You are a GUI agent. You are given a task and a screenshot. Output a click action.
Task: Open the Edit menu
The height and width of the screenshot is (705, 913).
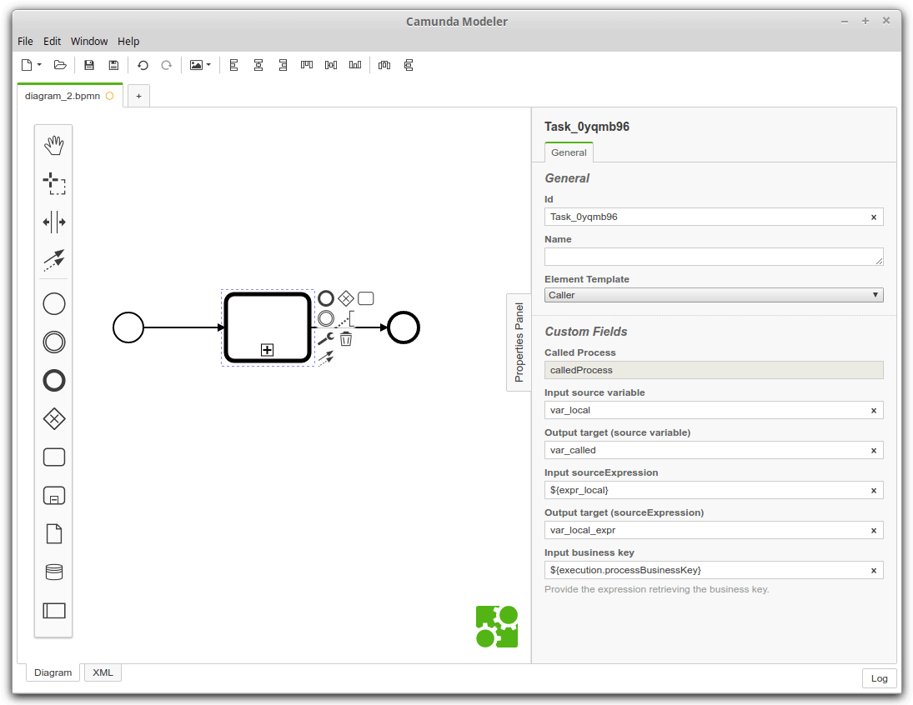pos(52,42)
